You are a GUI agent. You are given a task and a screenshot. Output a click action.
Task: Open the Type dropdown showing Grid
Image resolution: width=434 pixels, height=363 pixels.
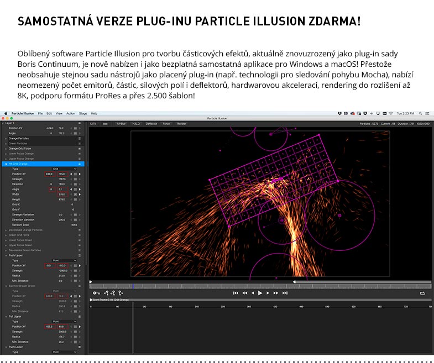click(x=65, y=169)
